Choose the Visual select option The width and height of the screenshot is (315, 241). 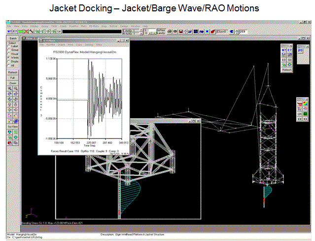(8, 54)
